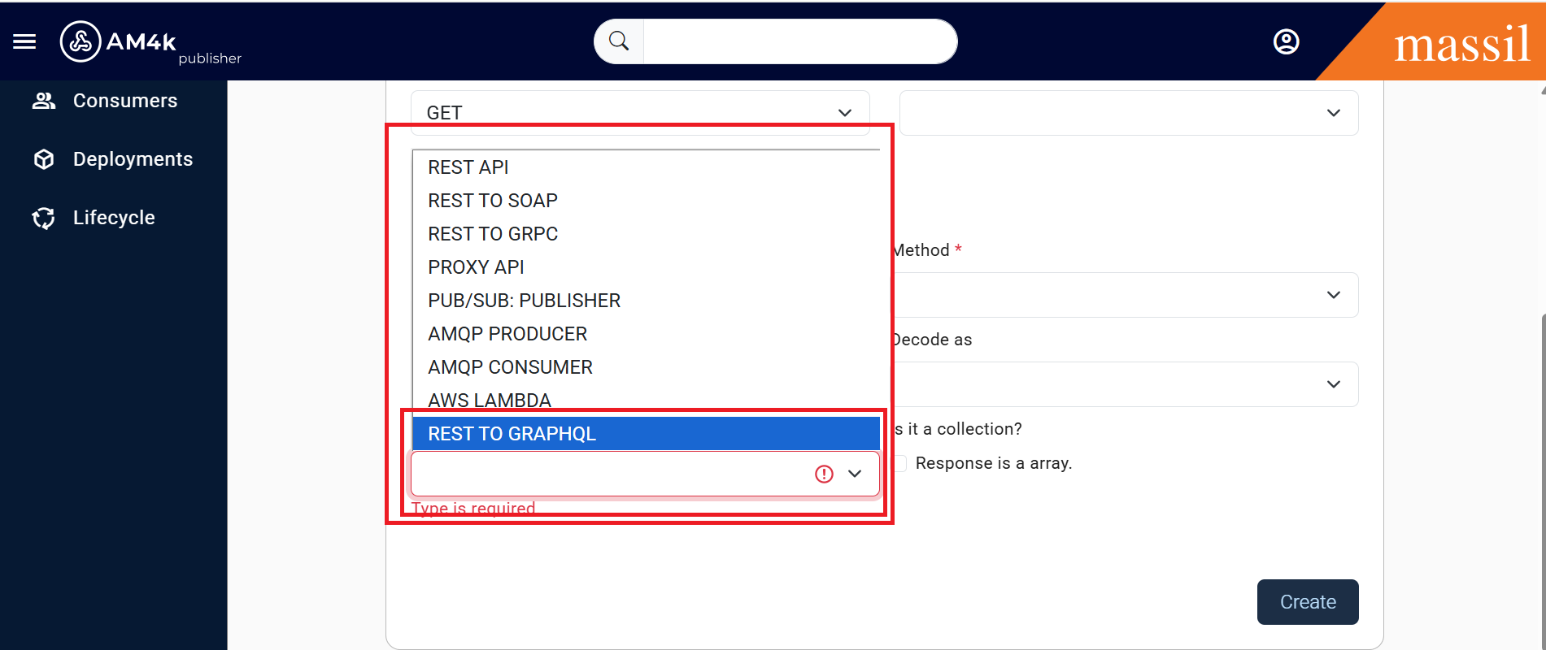Screen dimensions: 1546x650
Task: Open the empty dropdown beside GET
Action: (1128, 113)
